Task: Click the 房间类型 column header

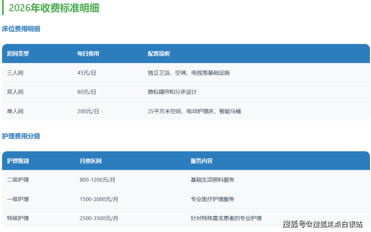Action: click(x=18, y=54)
